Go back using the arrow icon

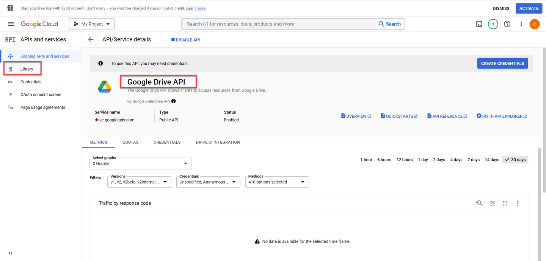pos(91,39)
